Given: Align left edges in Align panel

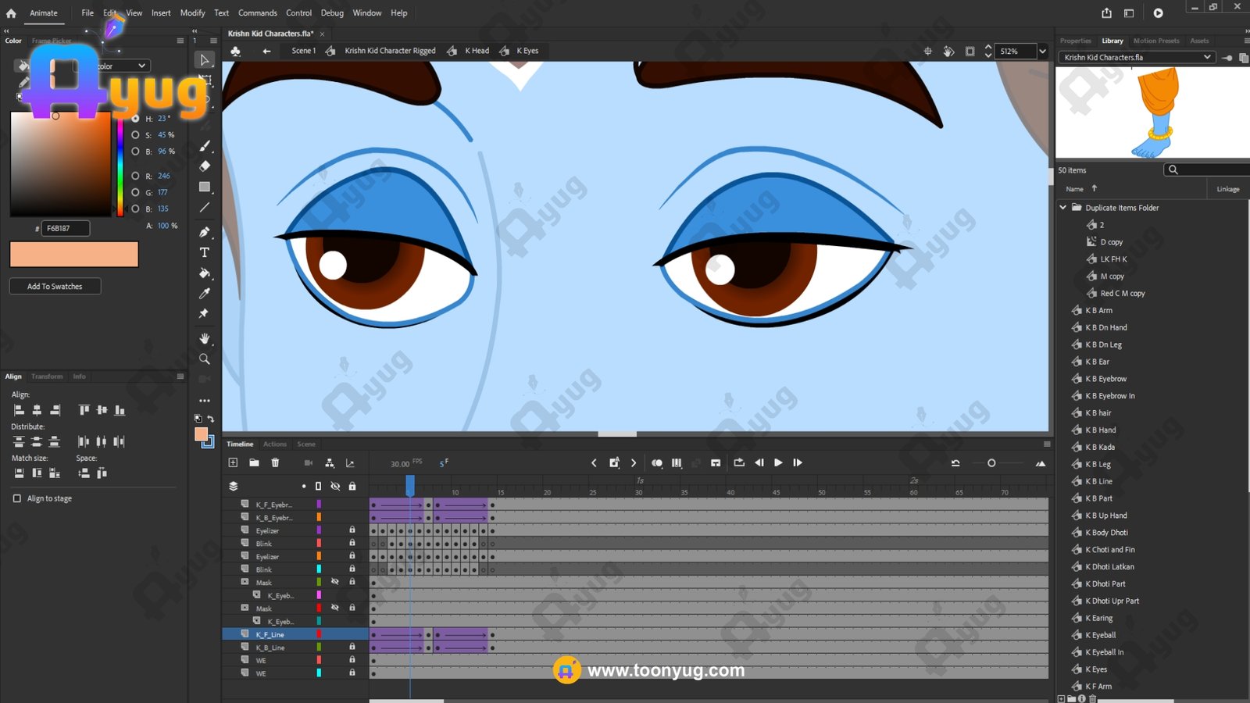Looking at the screenshot, I should pos(19,410).
